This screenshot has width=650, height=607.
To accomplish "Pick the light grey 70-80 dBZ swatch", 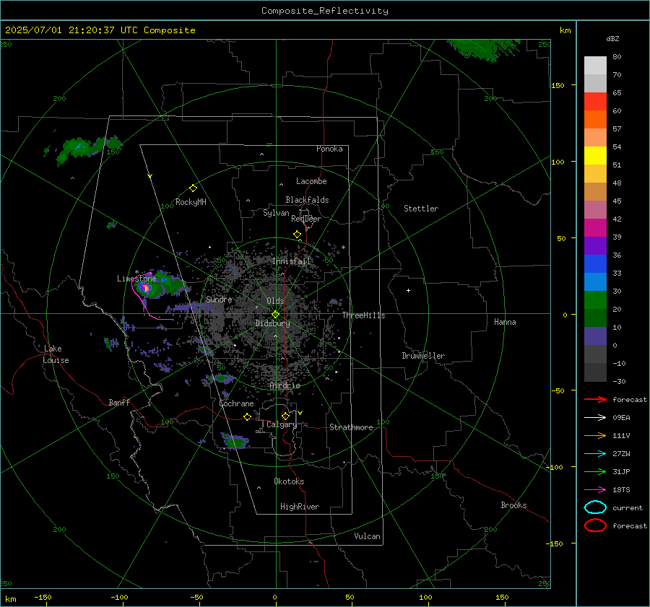I will [595, 66].
